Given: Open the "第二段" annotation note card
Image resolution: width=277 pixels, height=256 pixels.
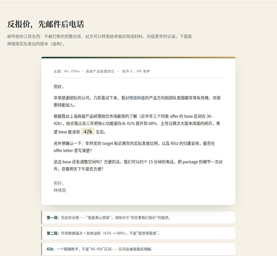Looking at the screenshot, I should pos(138,233).
